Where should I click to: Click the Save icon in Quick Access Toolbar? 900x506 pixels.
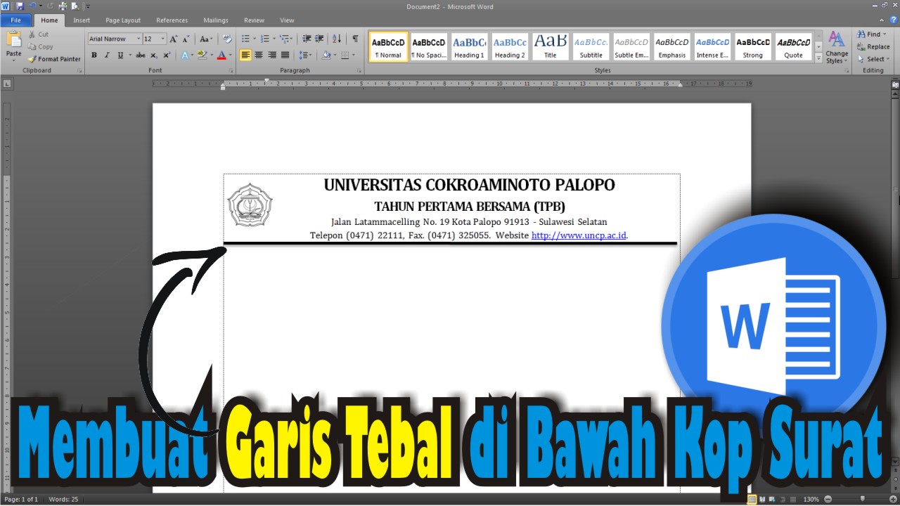(20, 6)
